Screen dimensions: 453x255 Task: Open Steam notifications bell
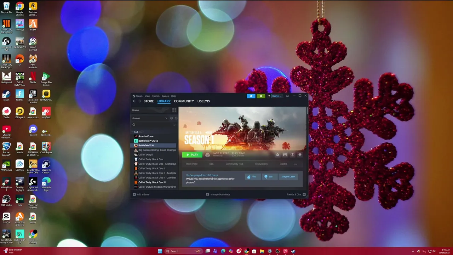tap(261, 96)
